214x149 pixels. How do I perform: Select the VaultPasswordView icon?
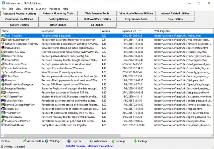[x=3, y=64]
